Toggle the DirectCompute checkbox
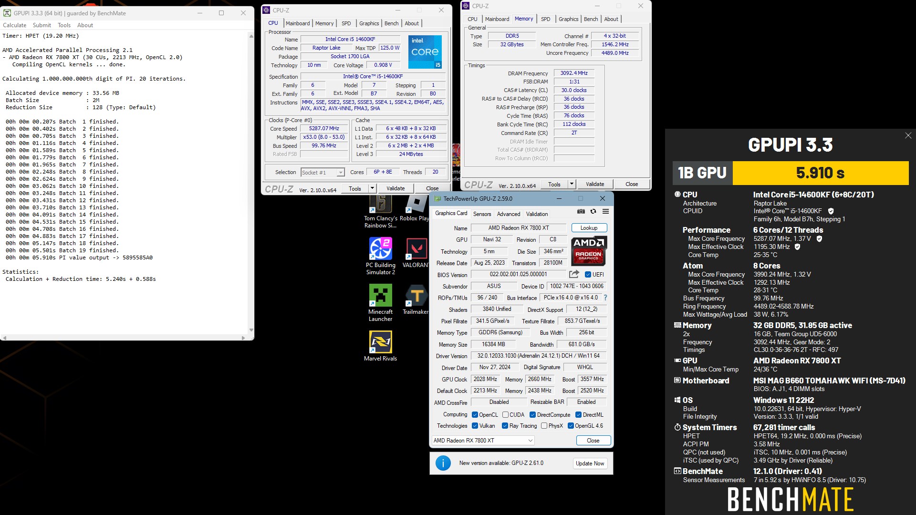Viewport: 916px width, 515px height. [x=532, y=415]
